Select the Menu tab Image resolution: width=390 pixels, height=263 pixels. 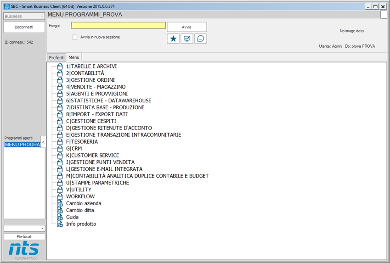coord(74,57)
